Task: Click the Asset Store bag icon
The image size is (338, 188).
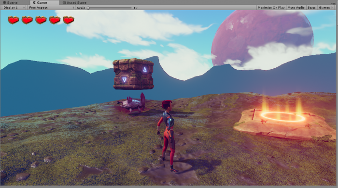Action: tap(64, 2)
